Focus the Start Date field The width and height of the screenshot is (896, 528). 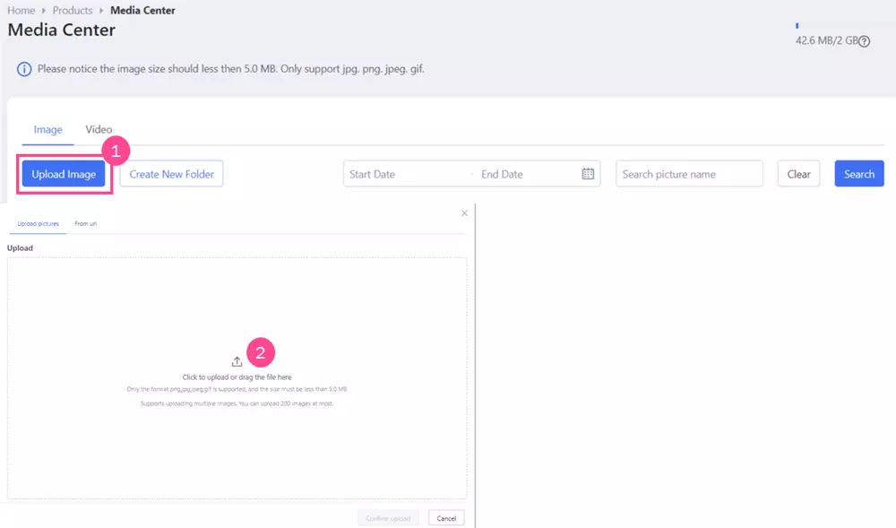point(403,174)
